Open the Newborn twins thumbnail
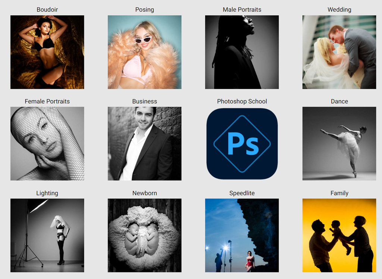382x279 pixels. click(145, 235)
